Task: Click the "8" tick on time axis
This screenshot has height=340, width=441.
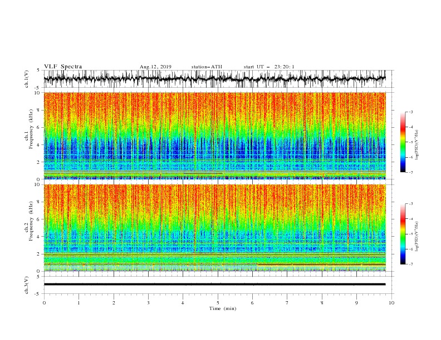Action: click(x=322, y=303)
